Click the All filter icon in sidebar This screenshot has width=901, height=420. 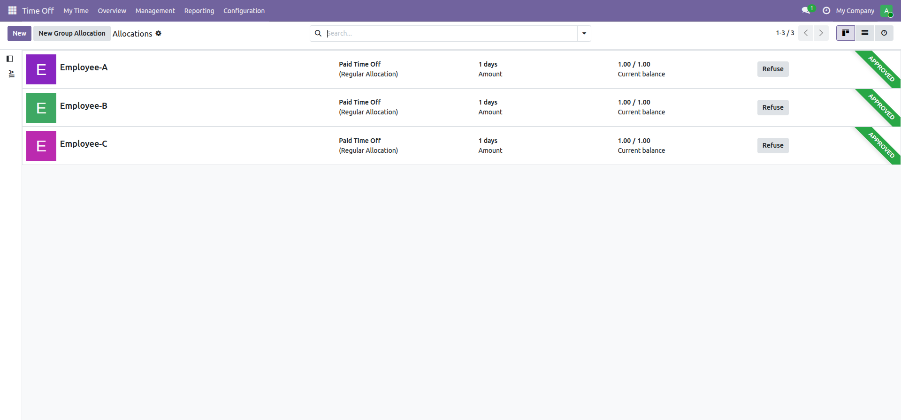(12, 74)
